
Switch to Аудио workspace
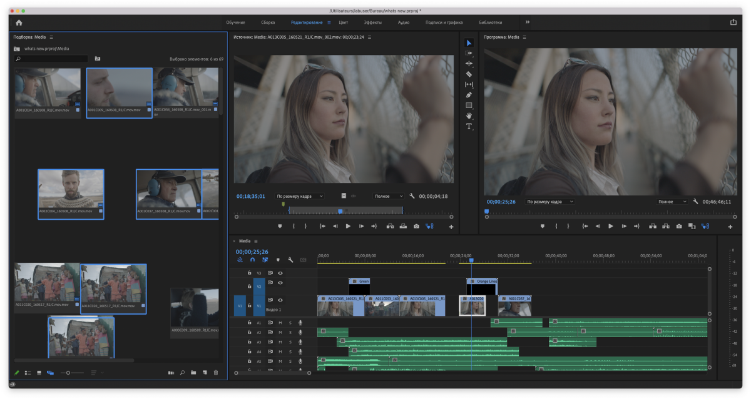pos(404,22)
